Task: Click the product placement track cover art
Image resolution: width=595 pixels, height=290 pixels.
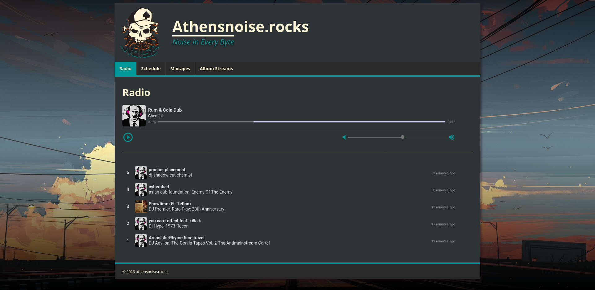Action: (141, 173)
